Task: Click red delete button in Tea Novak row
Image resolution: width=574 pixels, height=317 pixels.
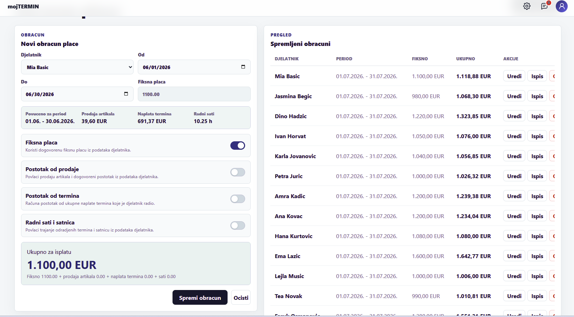Action: (x=552, y=296)
